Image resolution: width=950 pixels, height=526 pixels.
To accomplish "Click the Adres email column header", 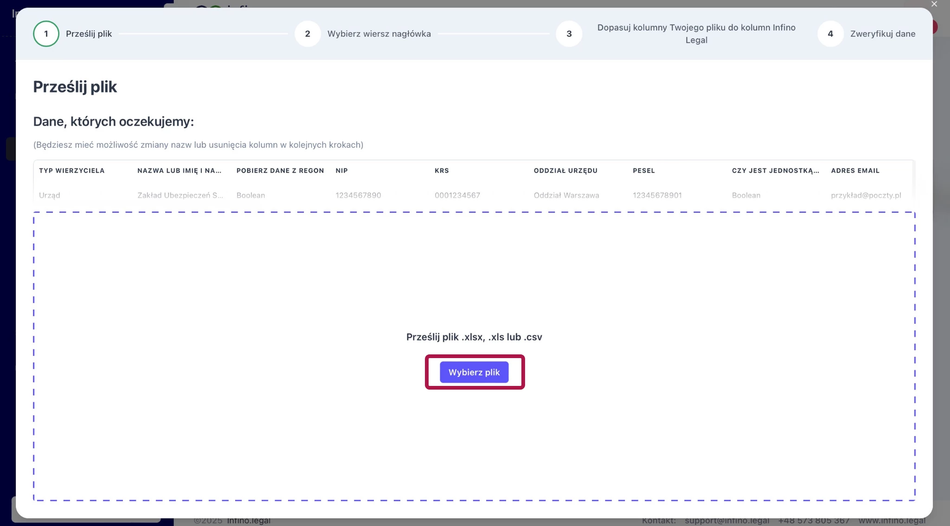I will click(x=855, y=171).
